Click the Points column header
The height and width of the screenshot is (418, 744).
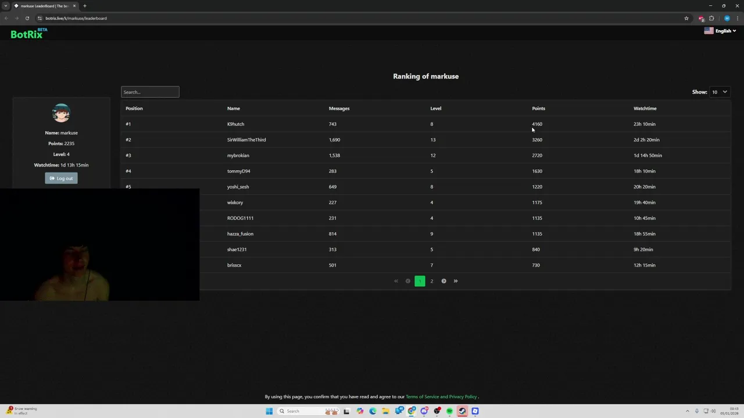click(538, 108)
